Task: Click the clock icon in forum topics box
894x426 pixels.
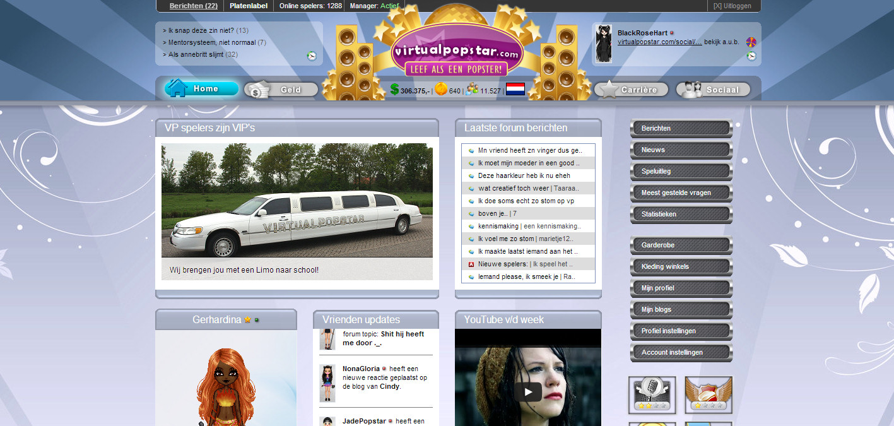Action: (x=312, y=56)
